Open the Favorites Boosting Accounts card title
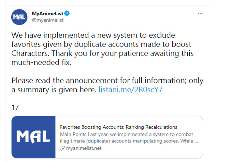Screen dimensions: 245x162 pos(119,127)
